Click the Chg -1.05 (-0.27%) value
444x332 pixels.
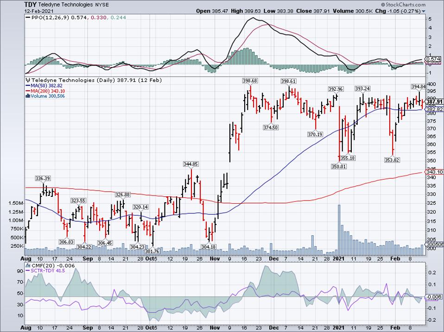coord(398,11)
